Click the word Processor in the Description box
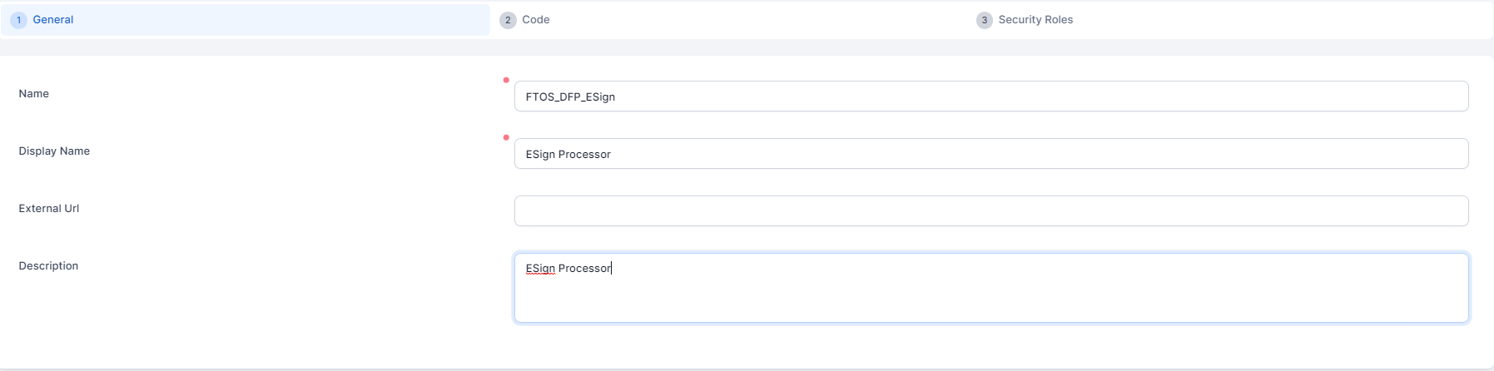 click(x=584, y=269)
